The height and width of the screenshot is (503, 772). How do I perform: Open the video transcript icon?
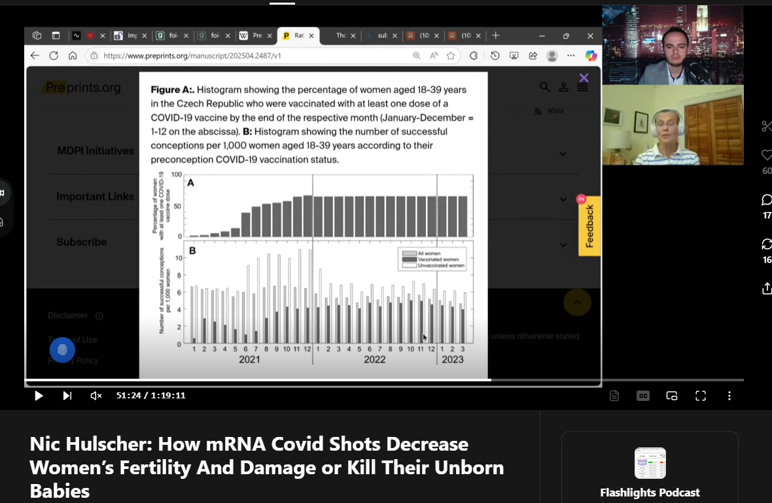(x=614, y=396)
